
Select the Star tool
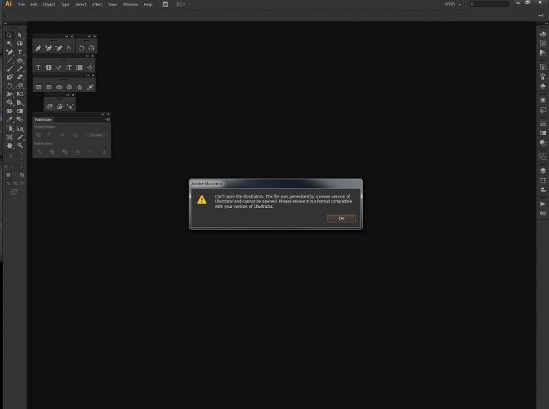click(80, 87)
